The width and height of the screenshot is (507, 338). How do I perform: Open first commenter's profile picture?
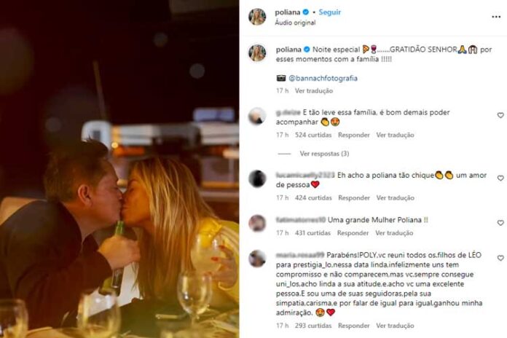[257, 116]
